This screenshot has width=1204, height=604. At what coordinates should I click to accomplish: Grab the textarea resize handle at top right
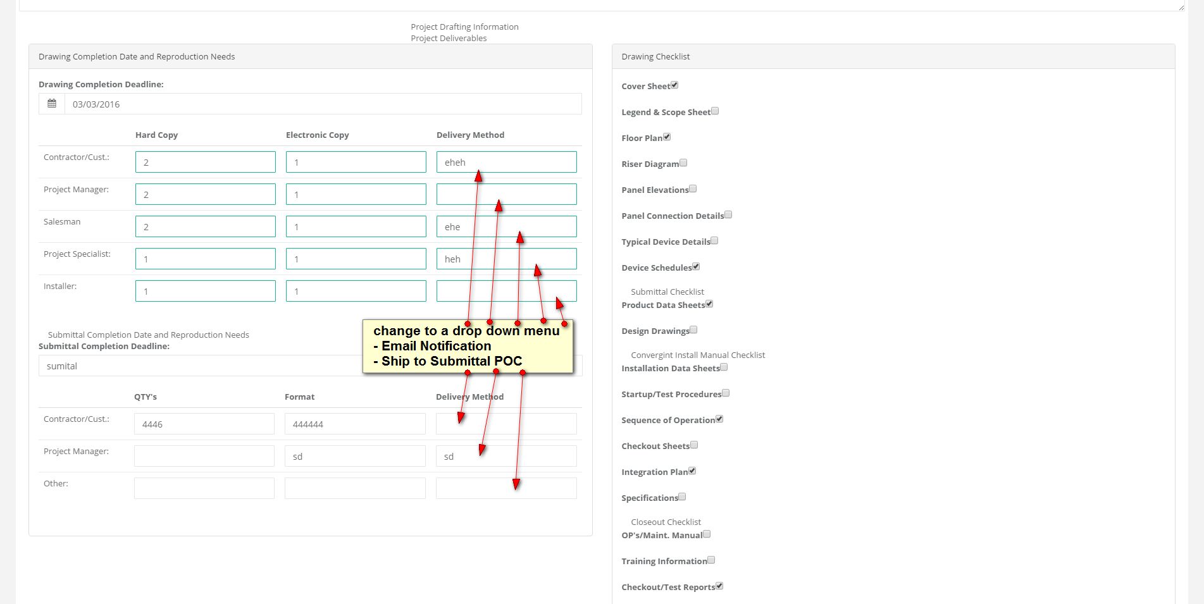point(1182,7)
